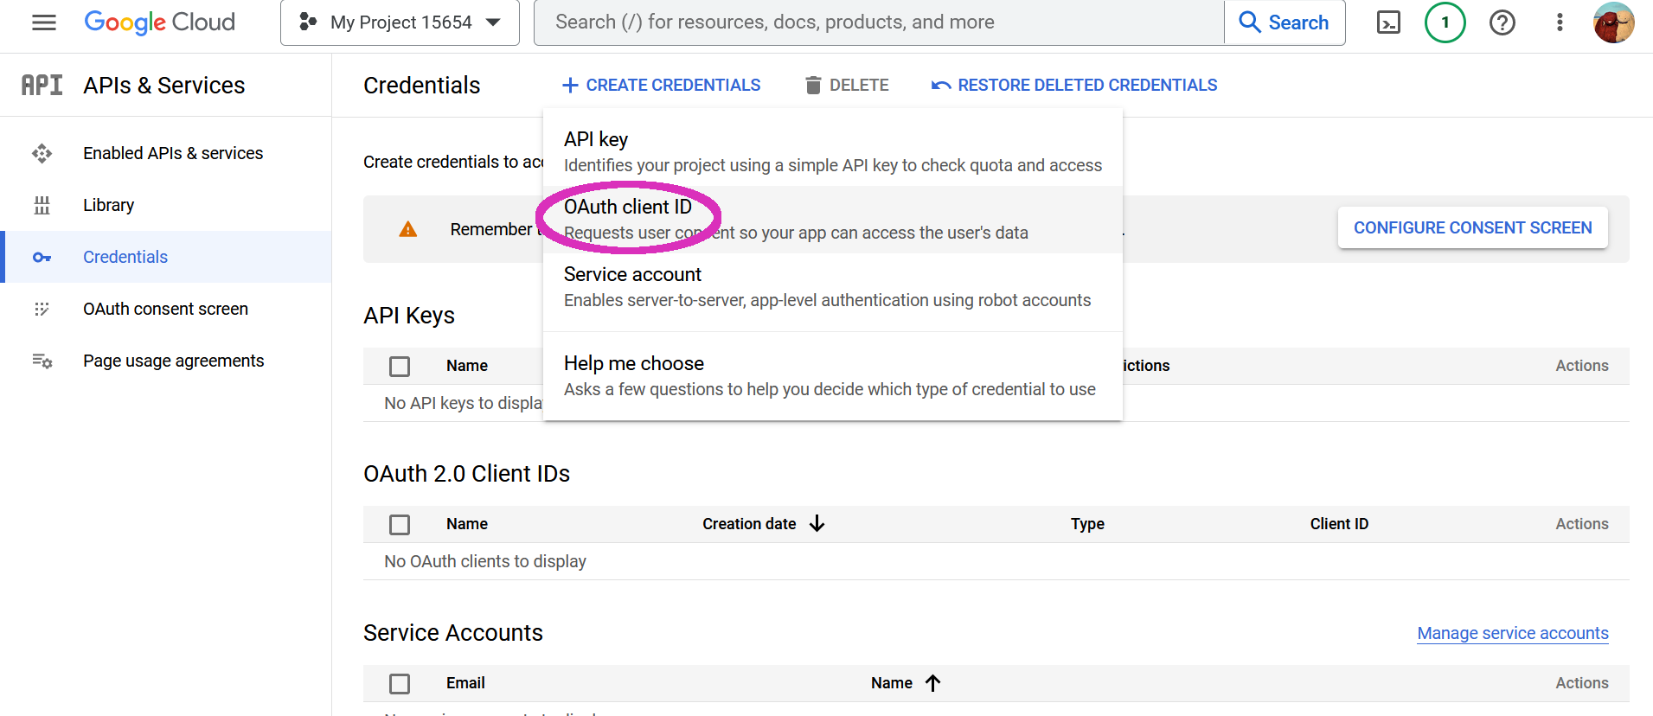This screenshot has height=716, width=1653.
Task: Click the API Keys section heading
Action: [x=409, y=316]
